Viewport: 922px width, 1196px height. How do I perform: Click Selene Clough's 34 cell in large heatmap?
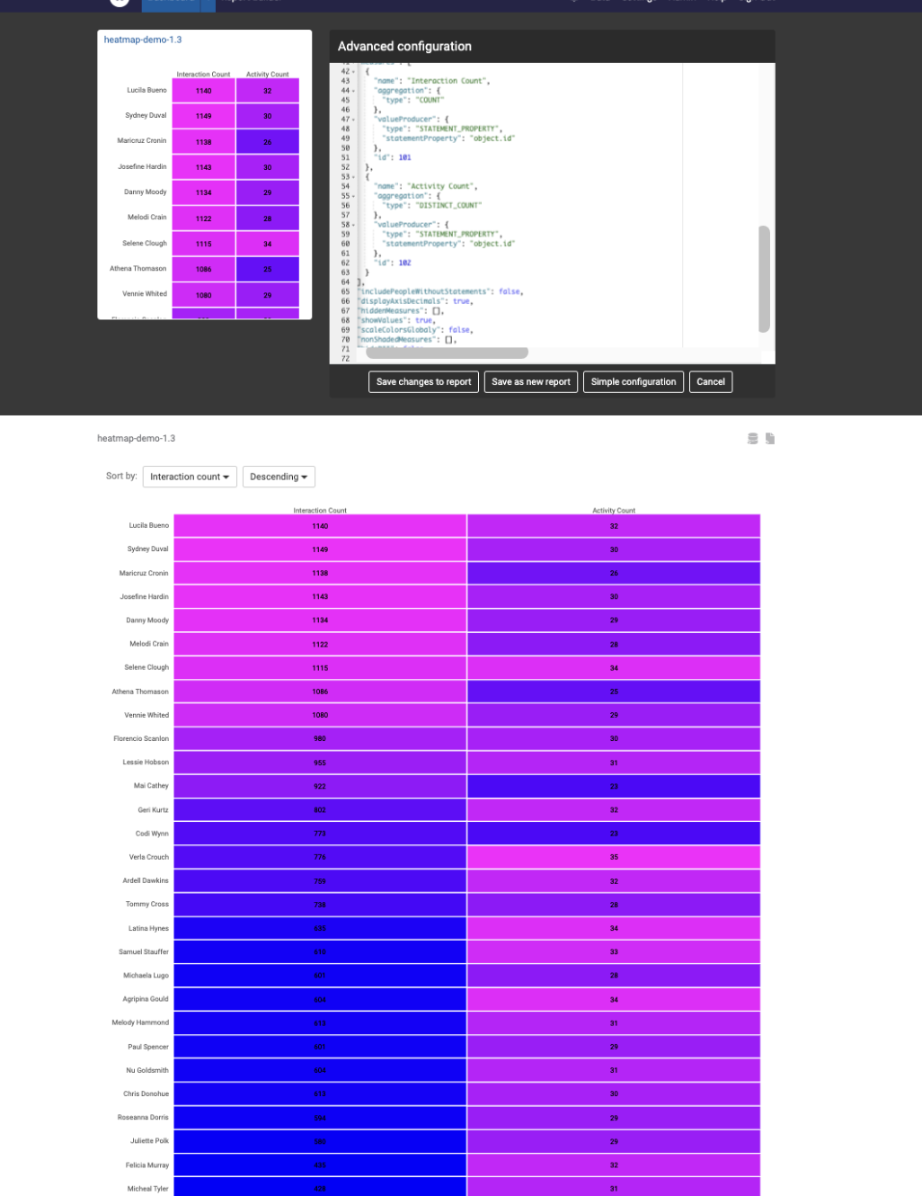click(614, 668)
